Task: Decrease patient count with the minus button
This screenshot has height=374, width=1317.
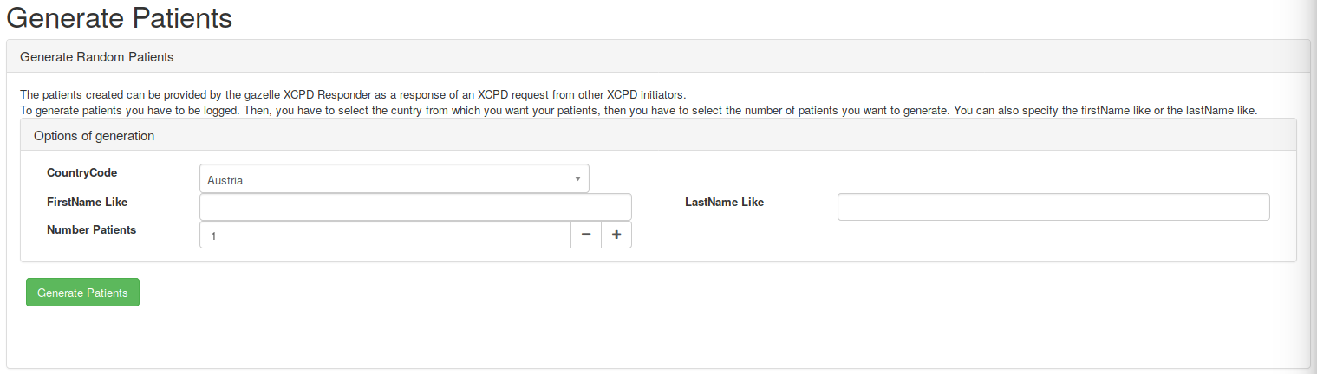Action: point(586,235)
